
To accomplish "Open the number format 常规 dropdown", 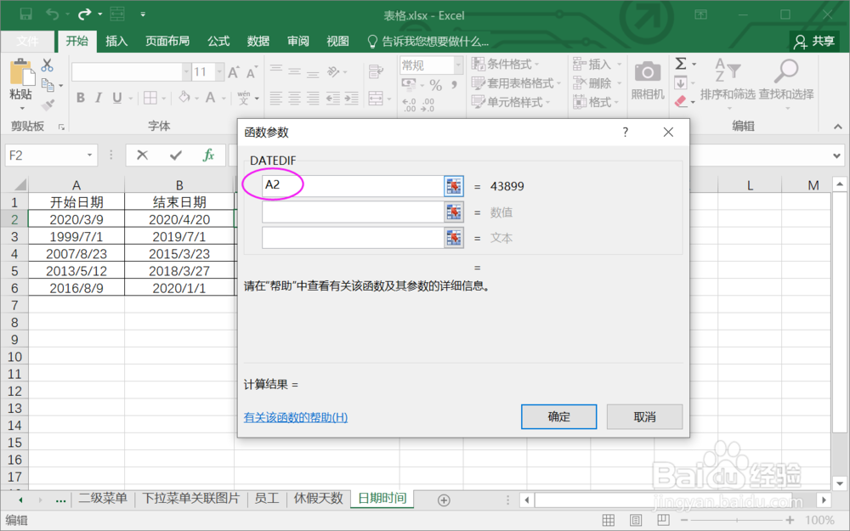I will (458, 65).
